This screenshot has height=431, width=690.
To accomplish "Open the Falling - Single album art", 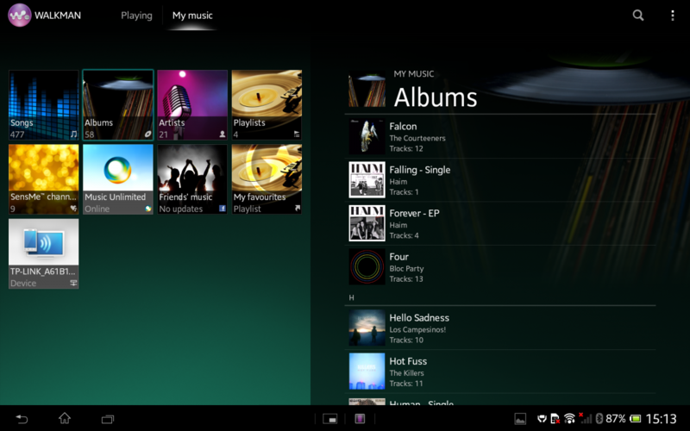I will tap(367, 179).
